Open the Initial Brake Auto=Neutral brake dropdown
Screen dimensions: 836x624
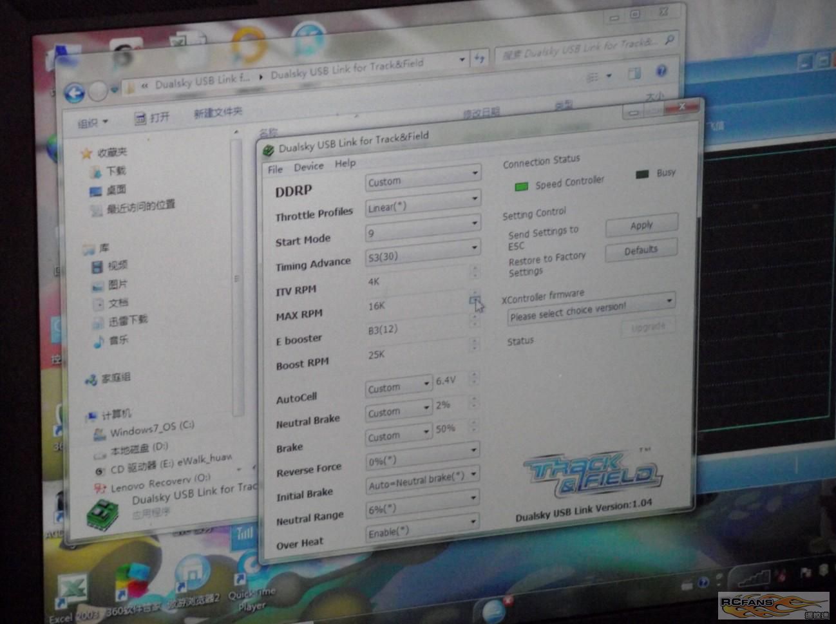point(423,482)
